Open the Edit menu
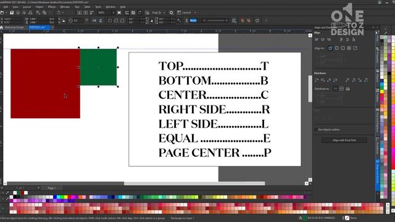The height and width of the screenshot is (222, 395). (x=6, y=7)
